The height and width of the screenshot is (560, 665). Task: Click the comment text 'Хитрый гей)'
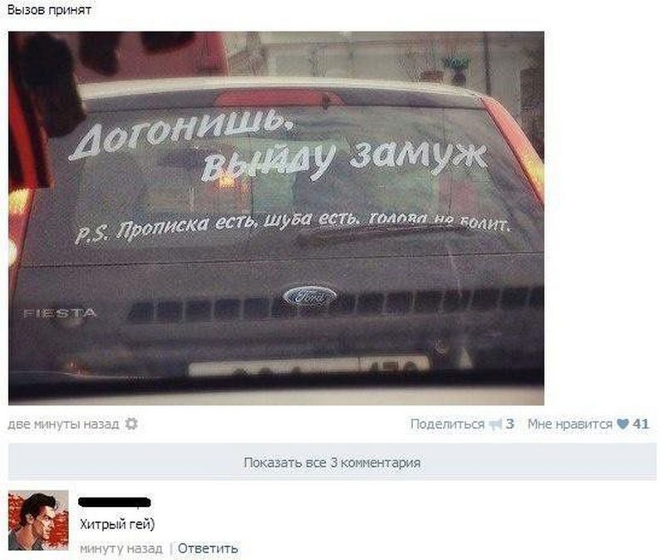117,524
